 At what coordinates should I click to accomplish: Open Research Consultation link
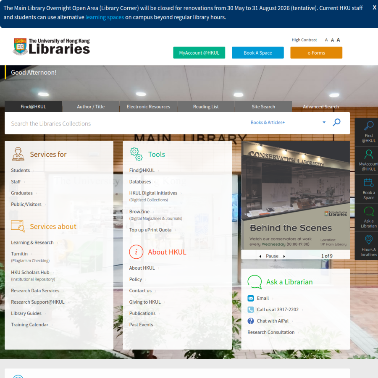click(271, 332)
